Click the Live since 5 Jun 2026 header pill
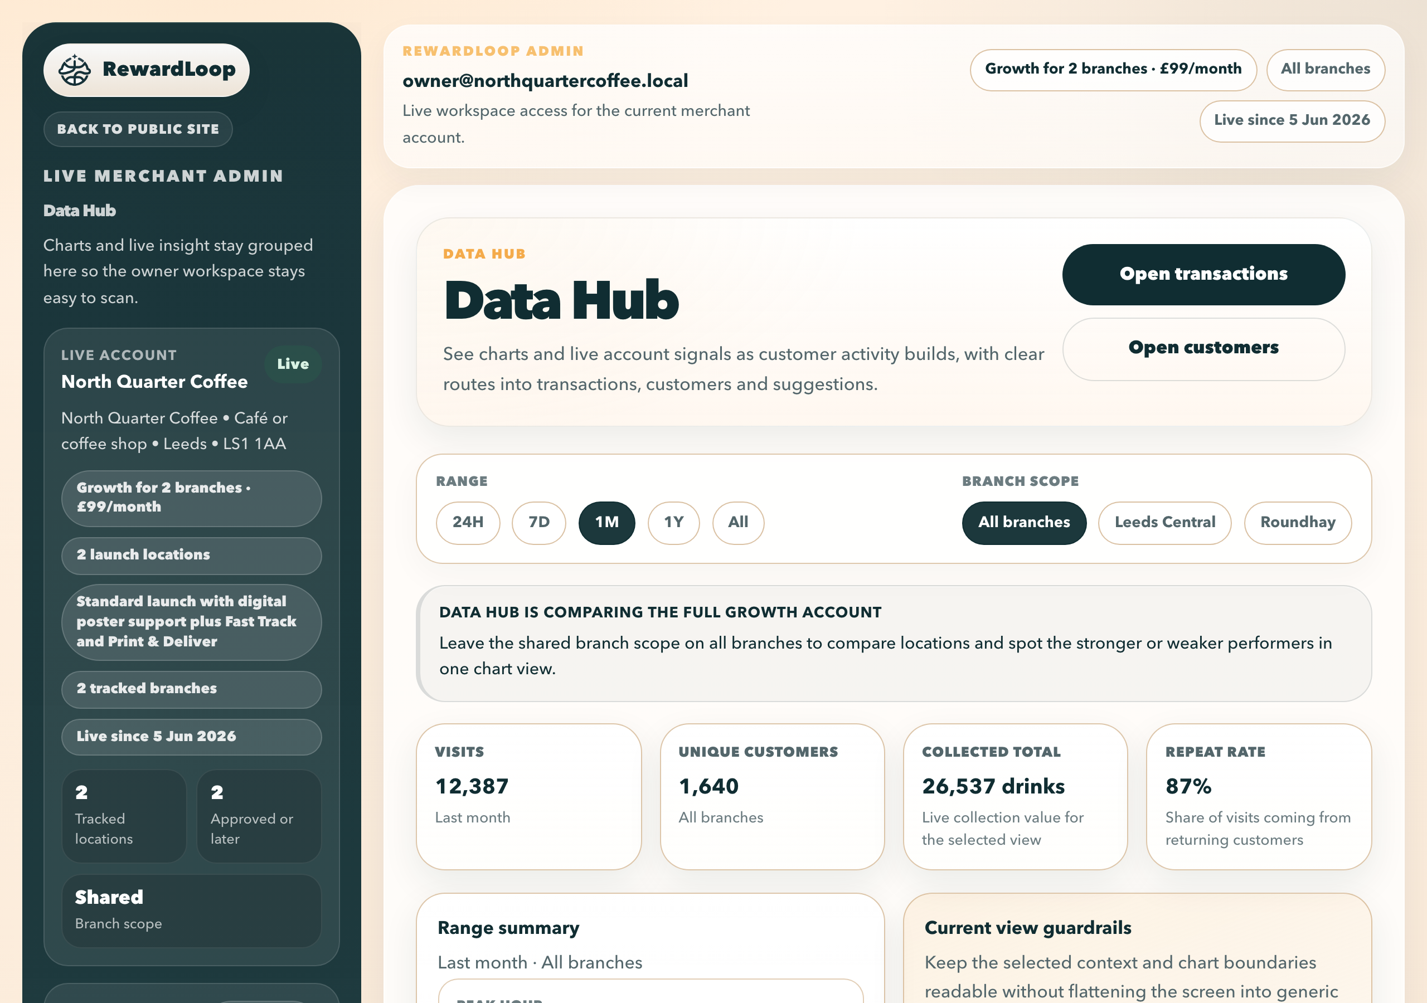This screenshot has width=1427, height=1003. pyautogui.click(x=1292, y=120)
